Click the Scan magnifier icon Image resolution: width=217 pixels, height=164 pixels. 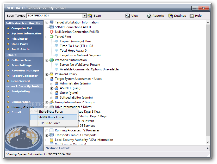point(90,16)
